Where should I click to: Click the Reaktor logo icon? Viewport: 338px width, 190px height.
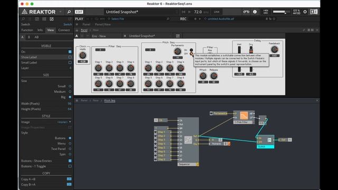25,12
